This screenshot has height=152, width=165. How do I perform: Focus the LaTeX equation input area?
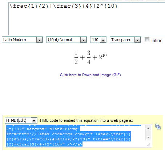pyautogui.click(x=86, y=19)
